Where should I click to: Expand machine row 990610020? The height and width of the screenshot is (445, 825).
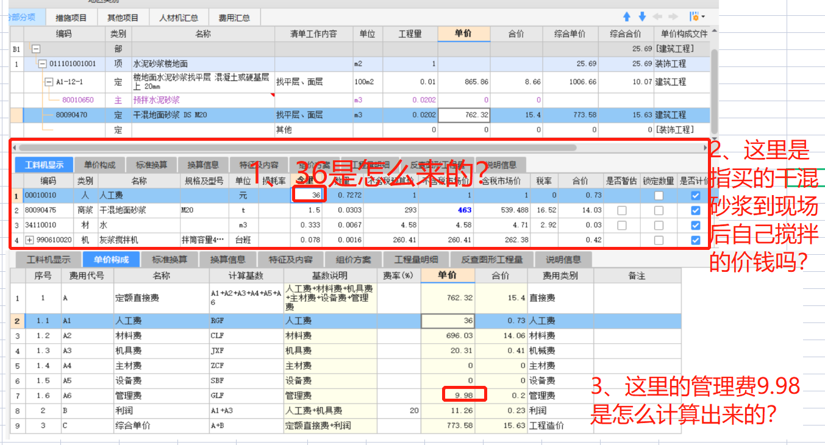coord(29,240)
